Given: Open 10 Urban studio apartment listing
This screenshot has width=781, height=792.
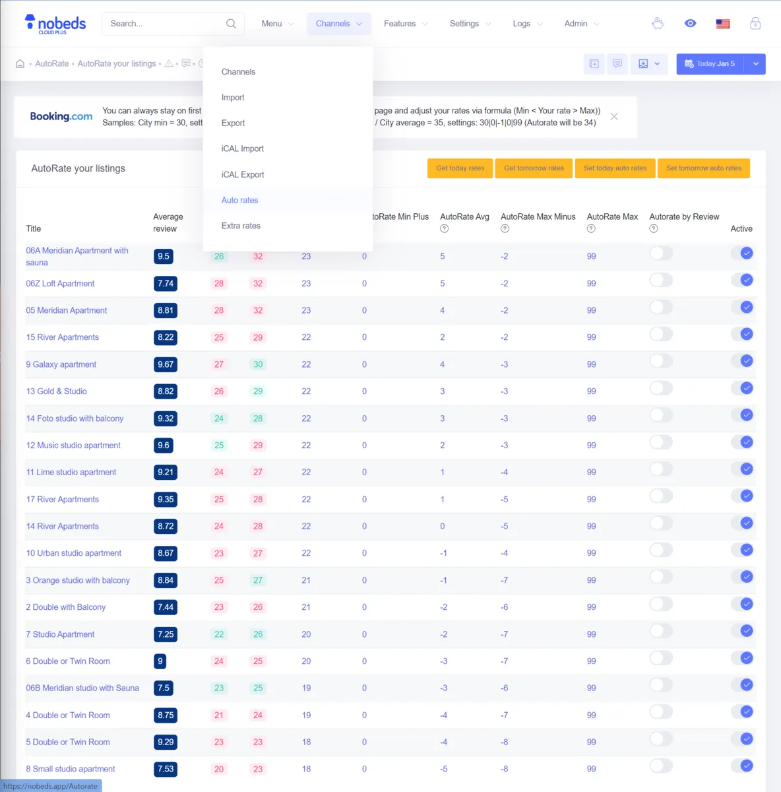Looking at the screenshot, I should (x=74, y=554).
